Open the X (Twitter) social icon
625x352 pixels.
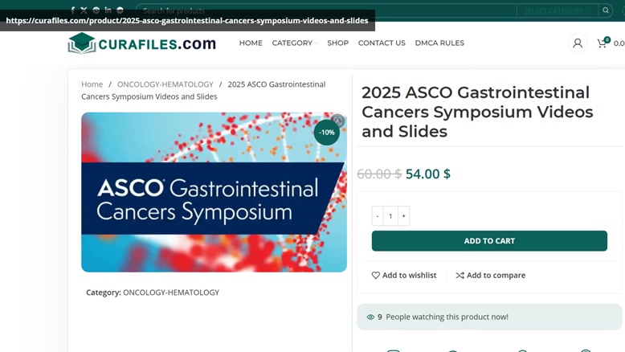(84, 10)
